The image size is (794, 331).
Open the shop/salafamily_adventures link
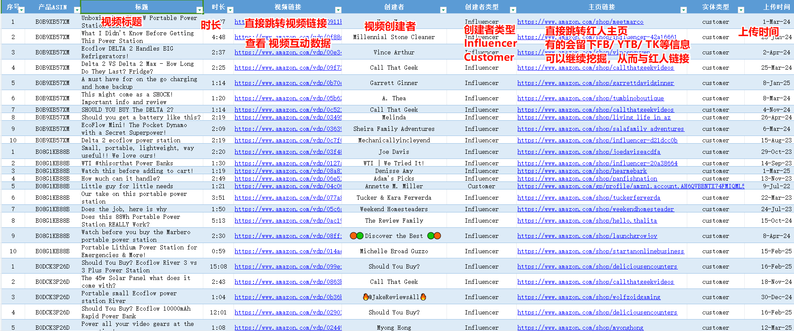click(x=600, y=129)
